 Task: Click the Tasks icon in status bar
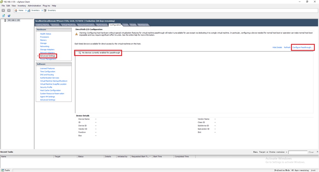click(3, 170)
